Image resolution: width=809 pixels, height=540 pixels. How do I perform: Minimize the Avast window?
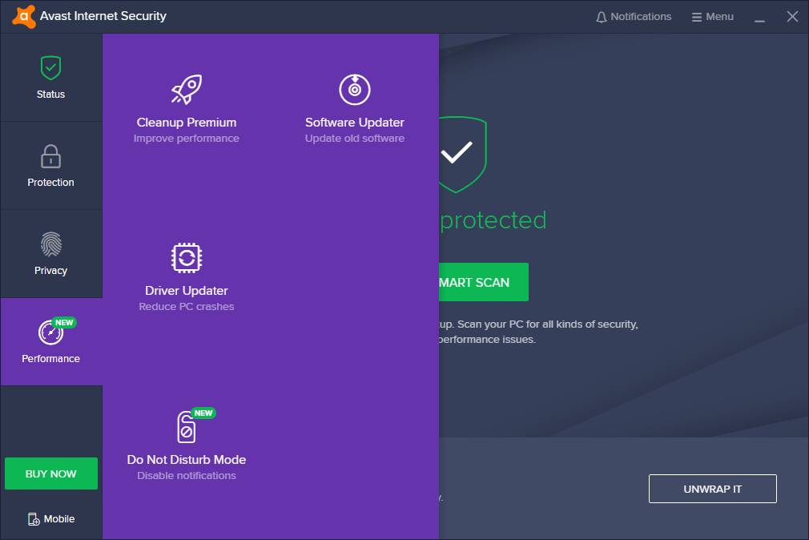coord(760,17)
